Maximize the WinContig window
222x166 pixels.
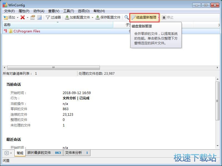point(206,5)
